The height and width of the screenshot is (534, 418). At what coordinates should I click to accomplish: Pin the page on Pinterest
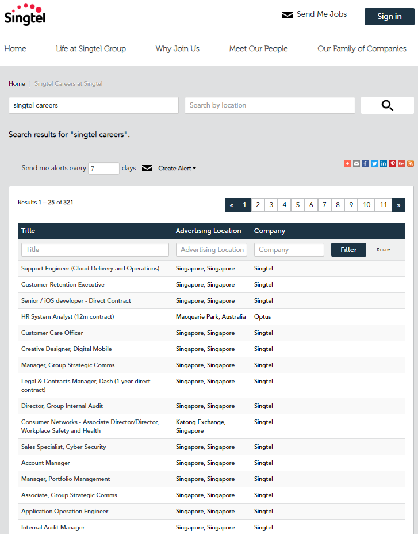(393, 163)
